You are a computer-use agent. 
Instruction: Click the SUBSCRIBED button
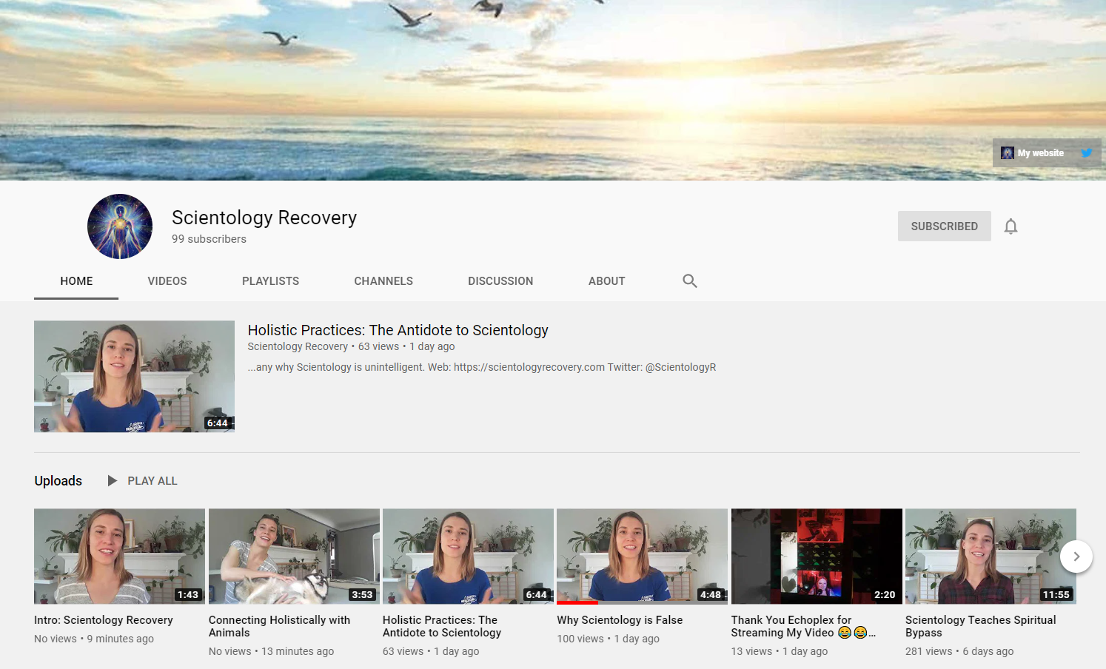[945, 226]
